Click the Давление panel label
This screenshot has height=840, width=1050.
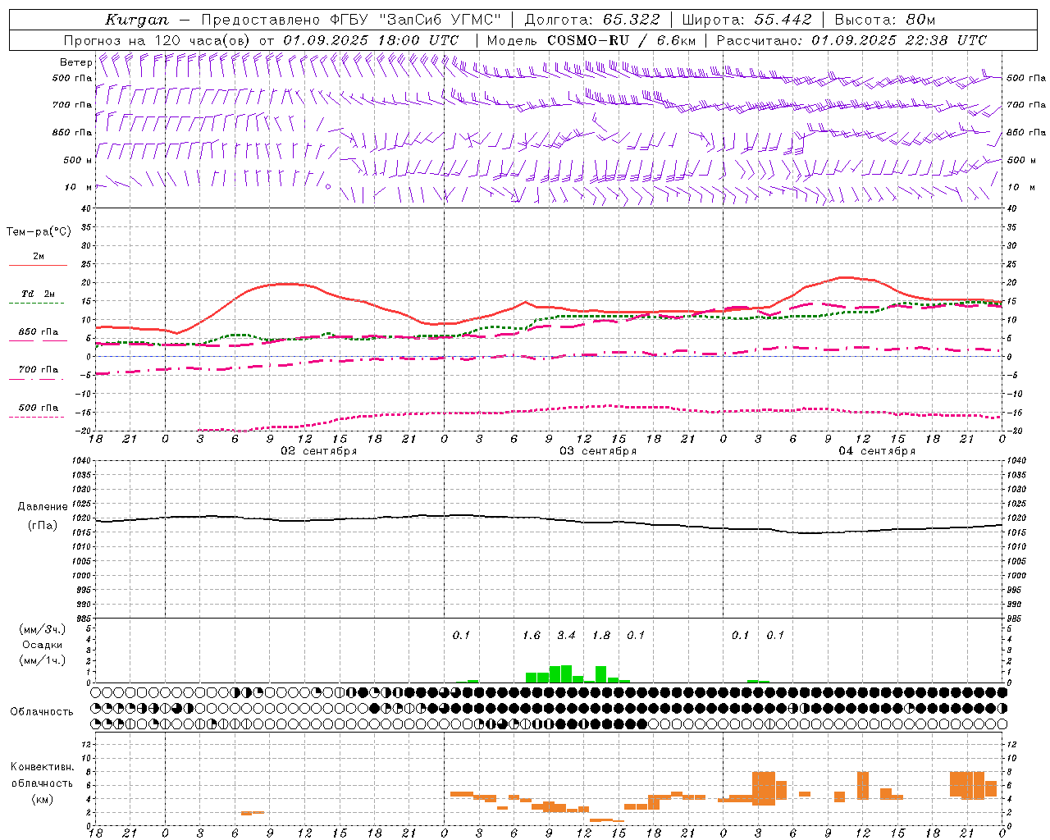click(43, 507)
